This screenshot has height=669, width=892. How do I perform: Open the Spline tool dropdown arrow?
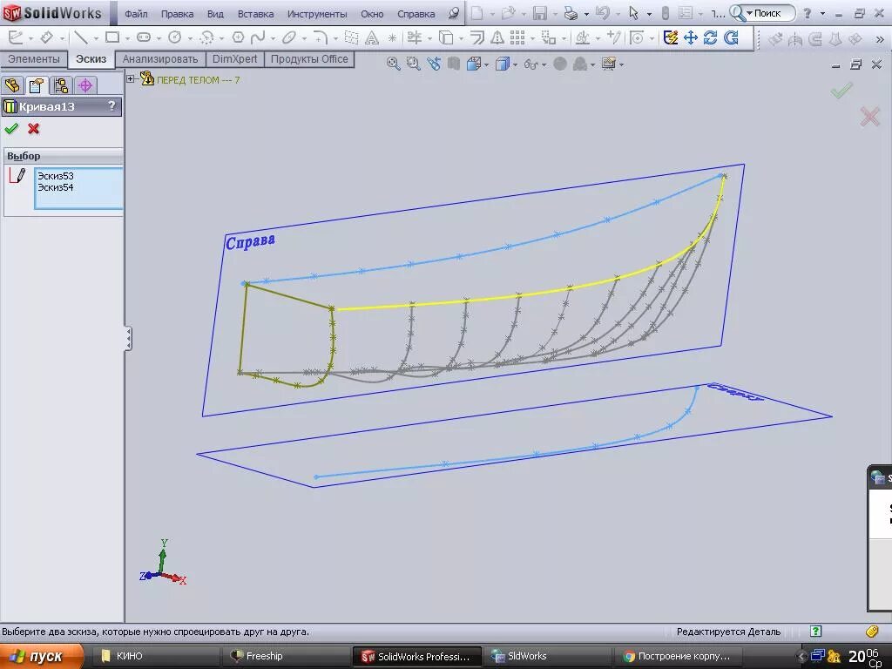click(x=273, y=38)
